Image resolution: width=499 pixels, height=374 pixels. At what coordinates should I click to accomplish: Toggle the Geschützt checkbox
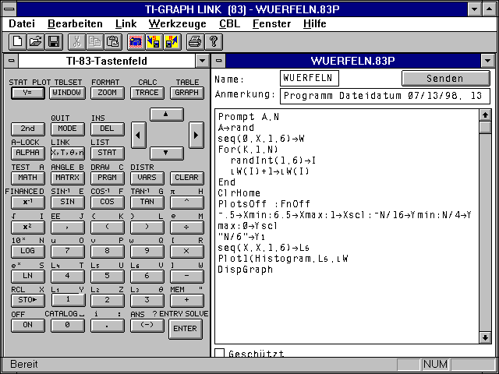pos(220,353)
